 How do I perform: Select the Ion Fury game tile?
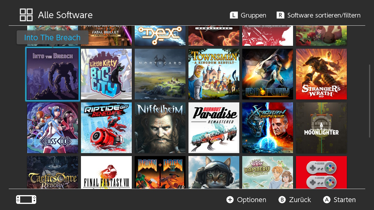(x=268, y=74)
